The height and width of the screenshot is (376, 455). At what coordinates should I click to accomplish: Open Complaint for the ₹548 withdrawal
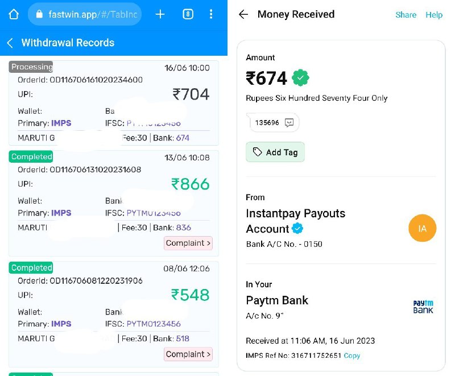click(188, 354)
